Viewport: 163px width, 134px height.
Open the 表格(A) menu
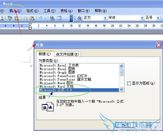[x=66, y=11]
